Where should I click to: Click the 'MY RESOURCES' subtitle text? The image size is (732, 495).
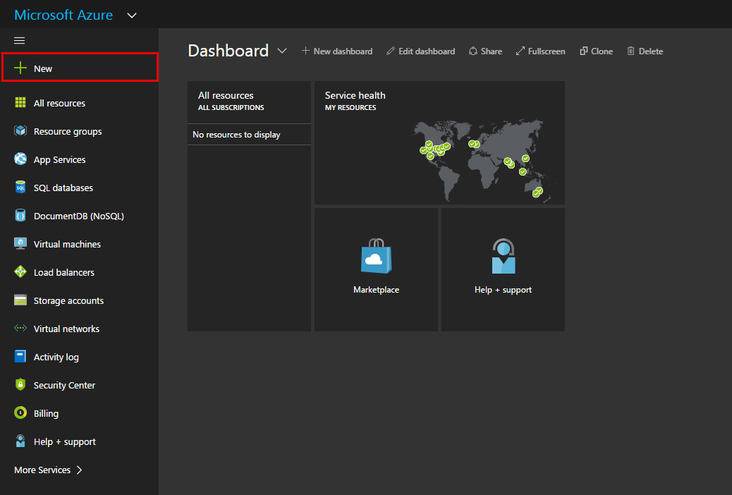[350, 107]
